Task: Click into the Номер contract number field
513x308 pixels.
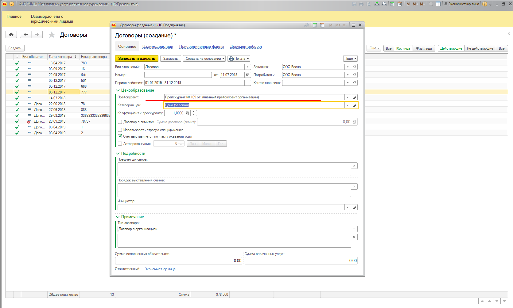Action: click(178, 75)
